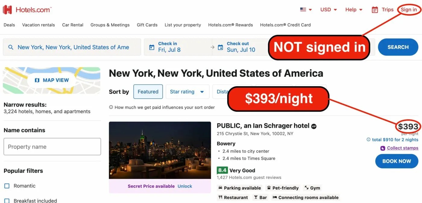Click the US flag language icon
Image resolution: width=422 pixels, height=203 pixels.
(x=303, y=9)
